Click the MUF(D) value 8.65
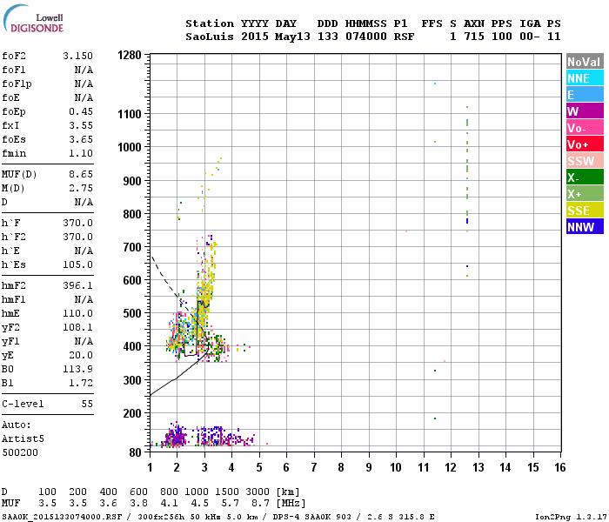 (x=81, y=174)
